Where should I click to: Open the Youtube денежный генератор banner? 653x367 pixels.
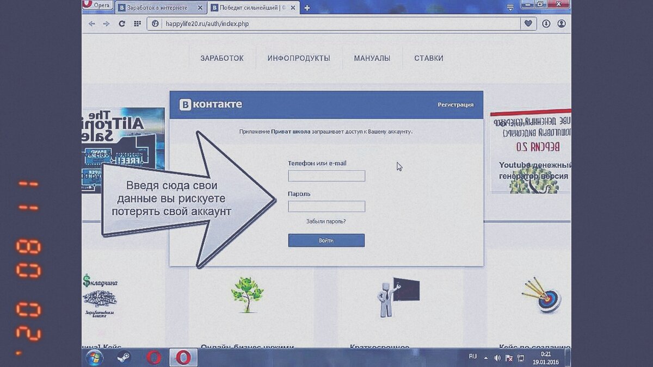[531, 151]
